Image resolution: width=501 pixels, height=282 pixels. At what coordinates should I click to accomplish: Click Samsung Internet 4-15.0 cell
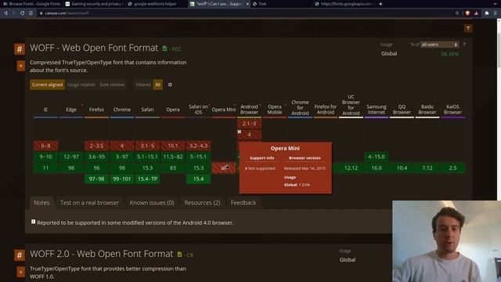[x=377, y=157]
